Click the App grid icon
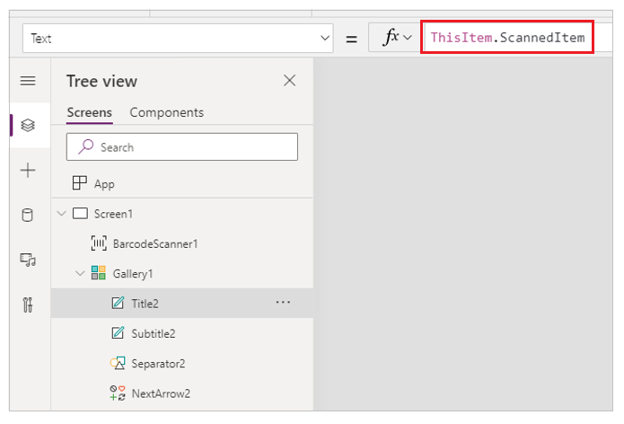The height and width of the screenshot is (424, 624). (80, 183)
